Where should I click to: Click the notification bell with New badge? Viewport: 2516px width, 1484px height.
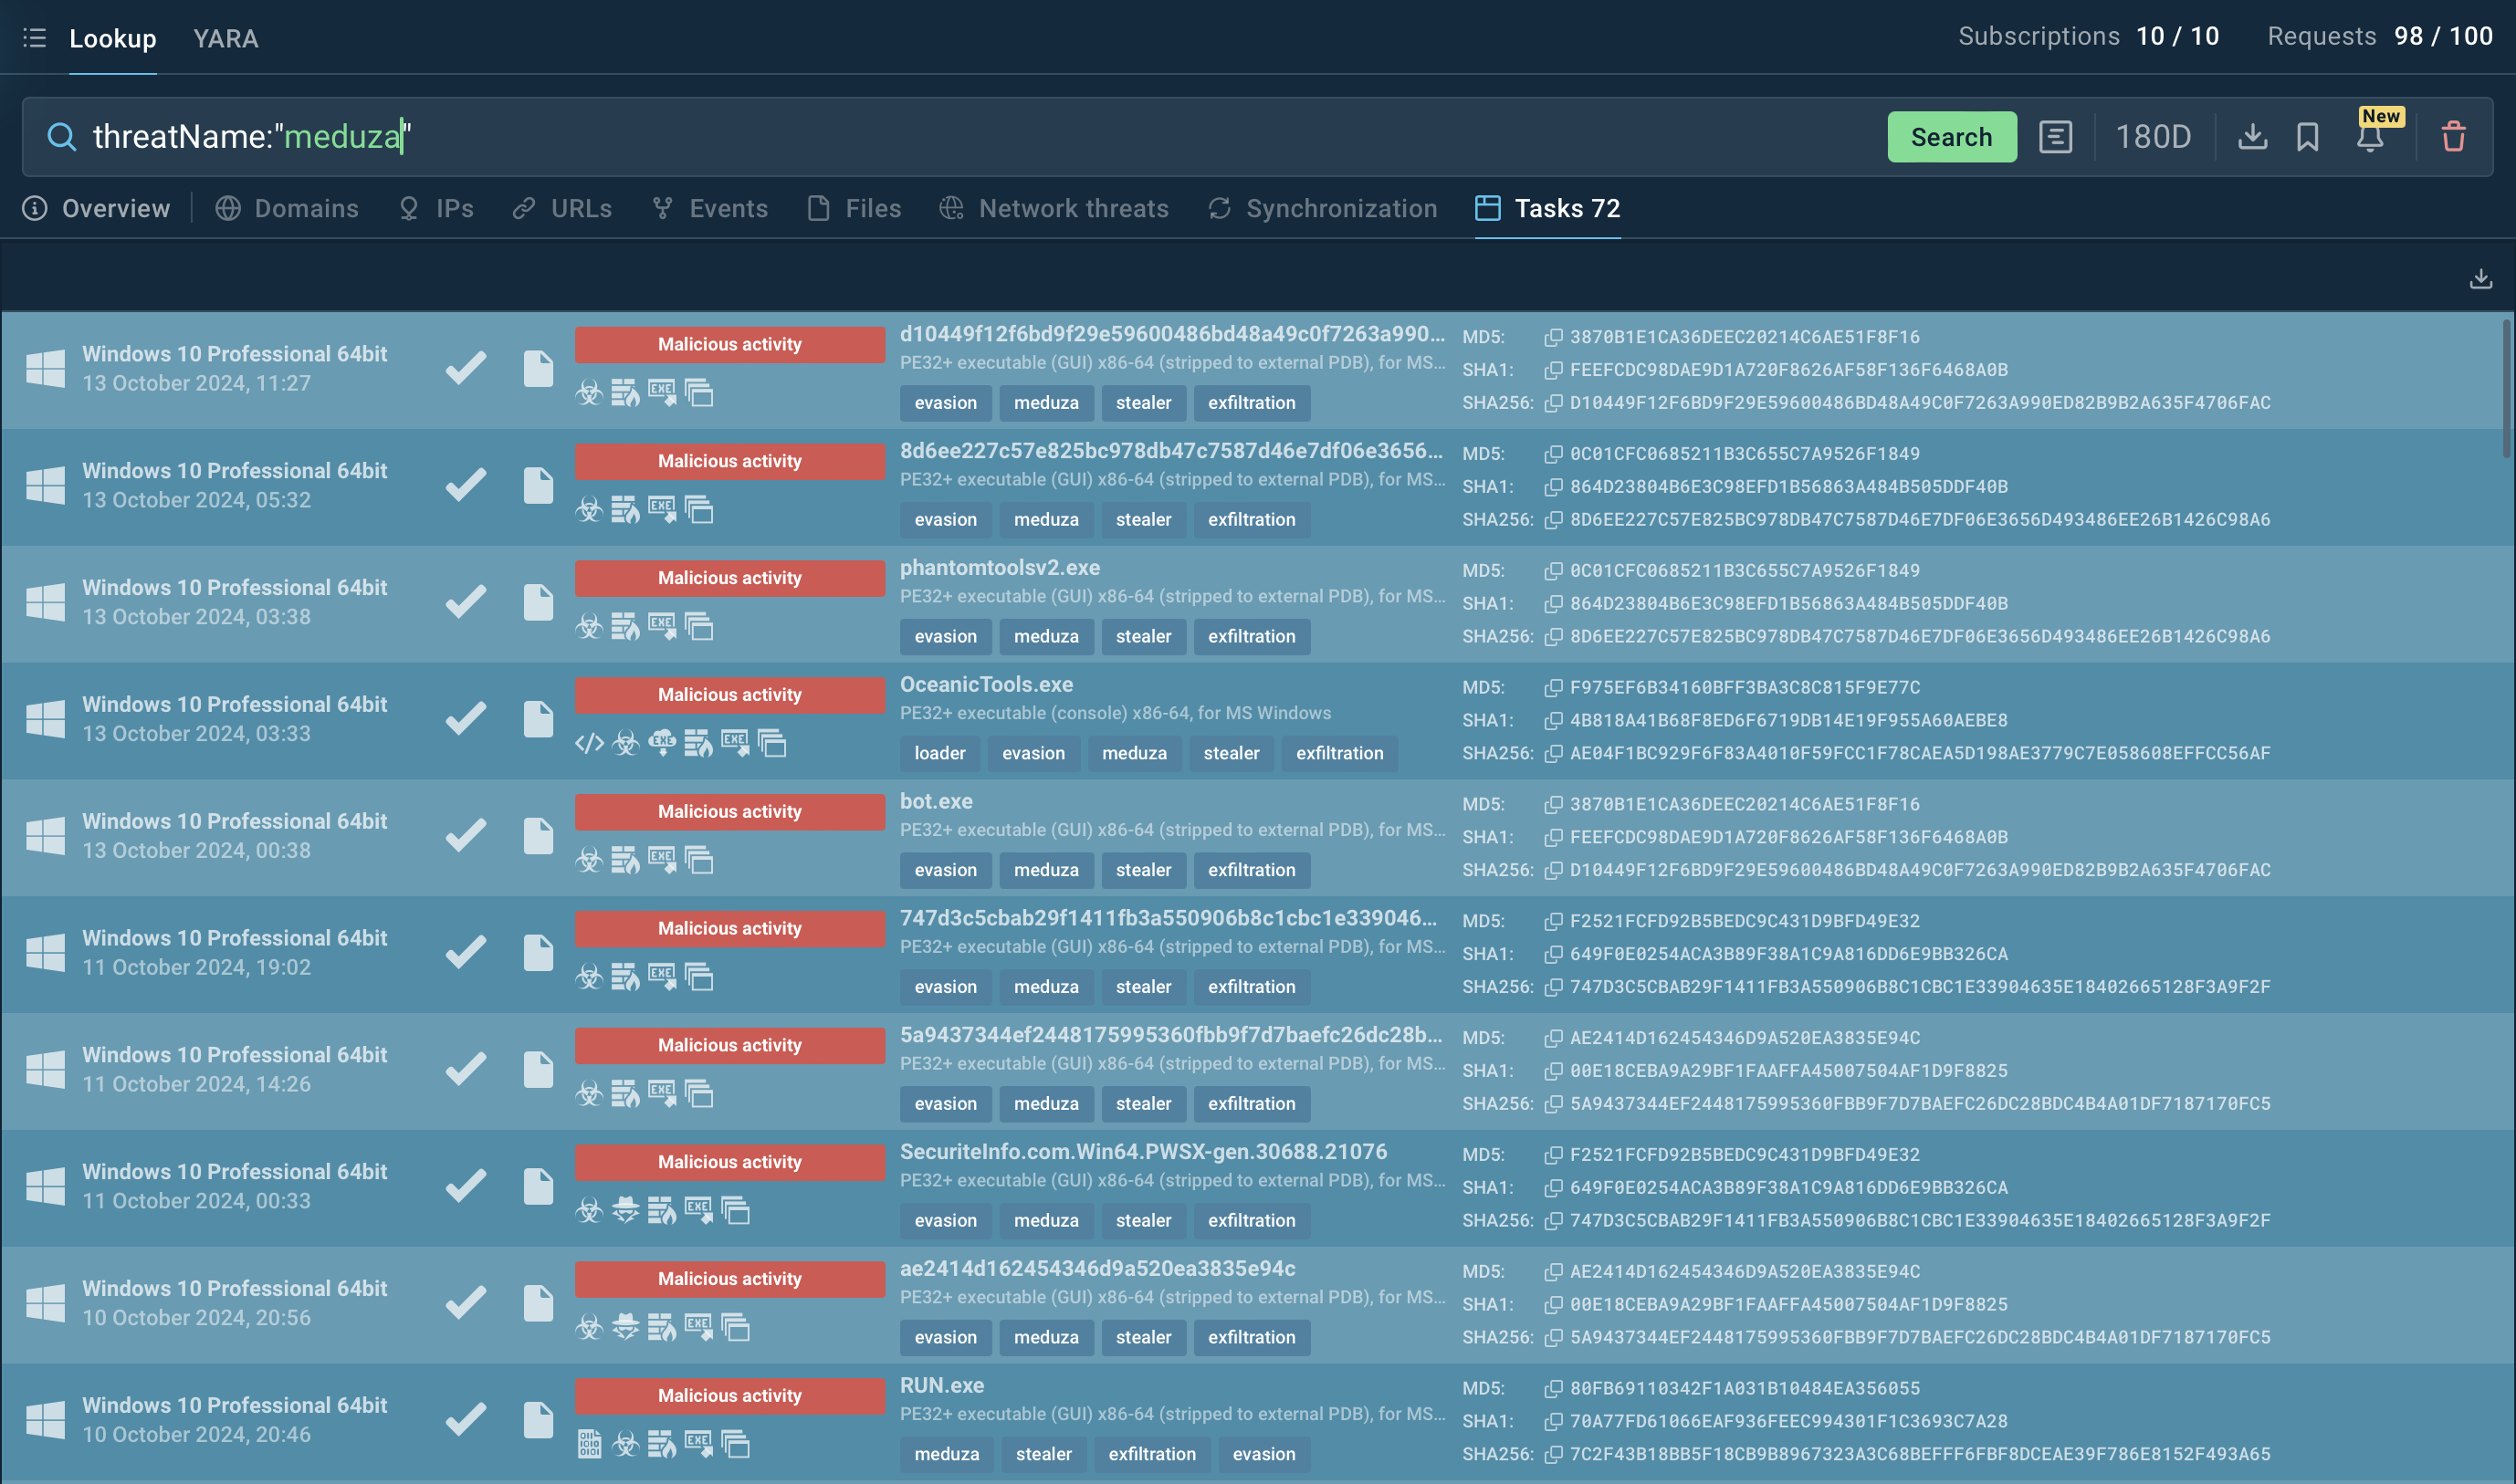pos(2370,136)
